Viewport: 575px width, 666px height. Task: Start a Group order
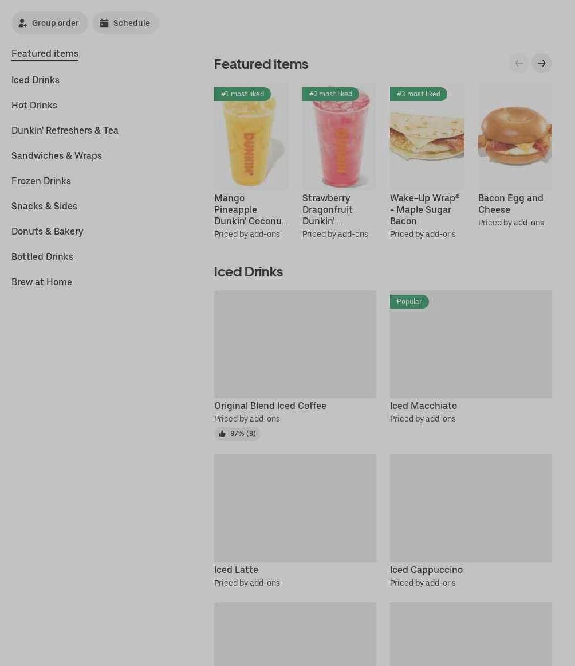tap(49, 23)
